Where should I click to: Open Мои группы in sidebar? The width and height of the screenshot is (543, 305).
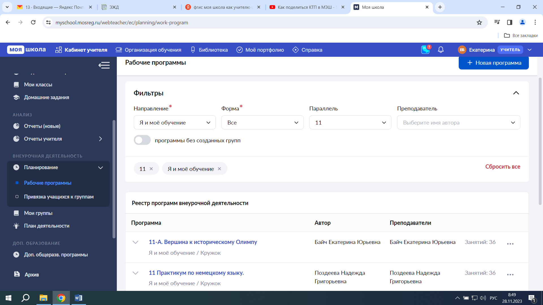coord(38,213)
